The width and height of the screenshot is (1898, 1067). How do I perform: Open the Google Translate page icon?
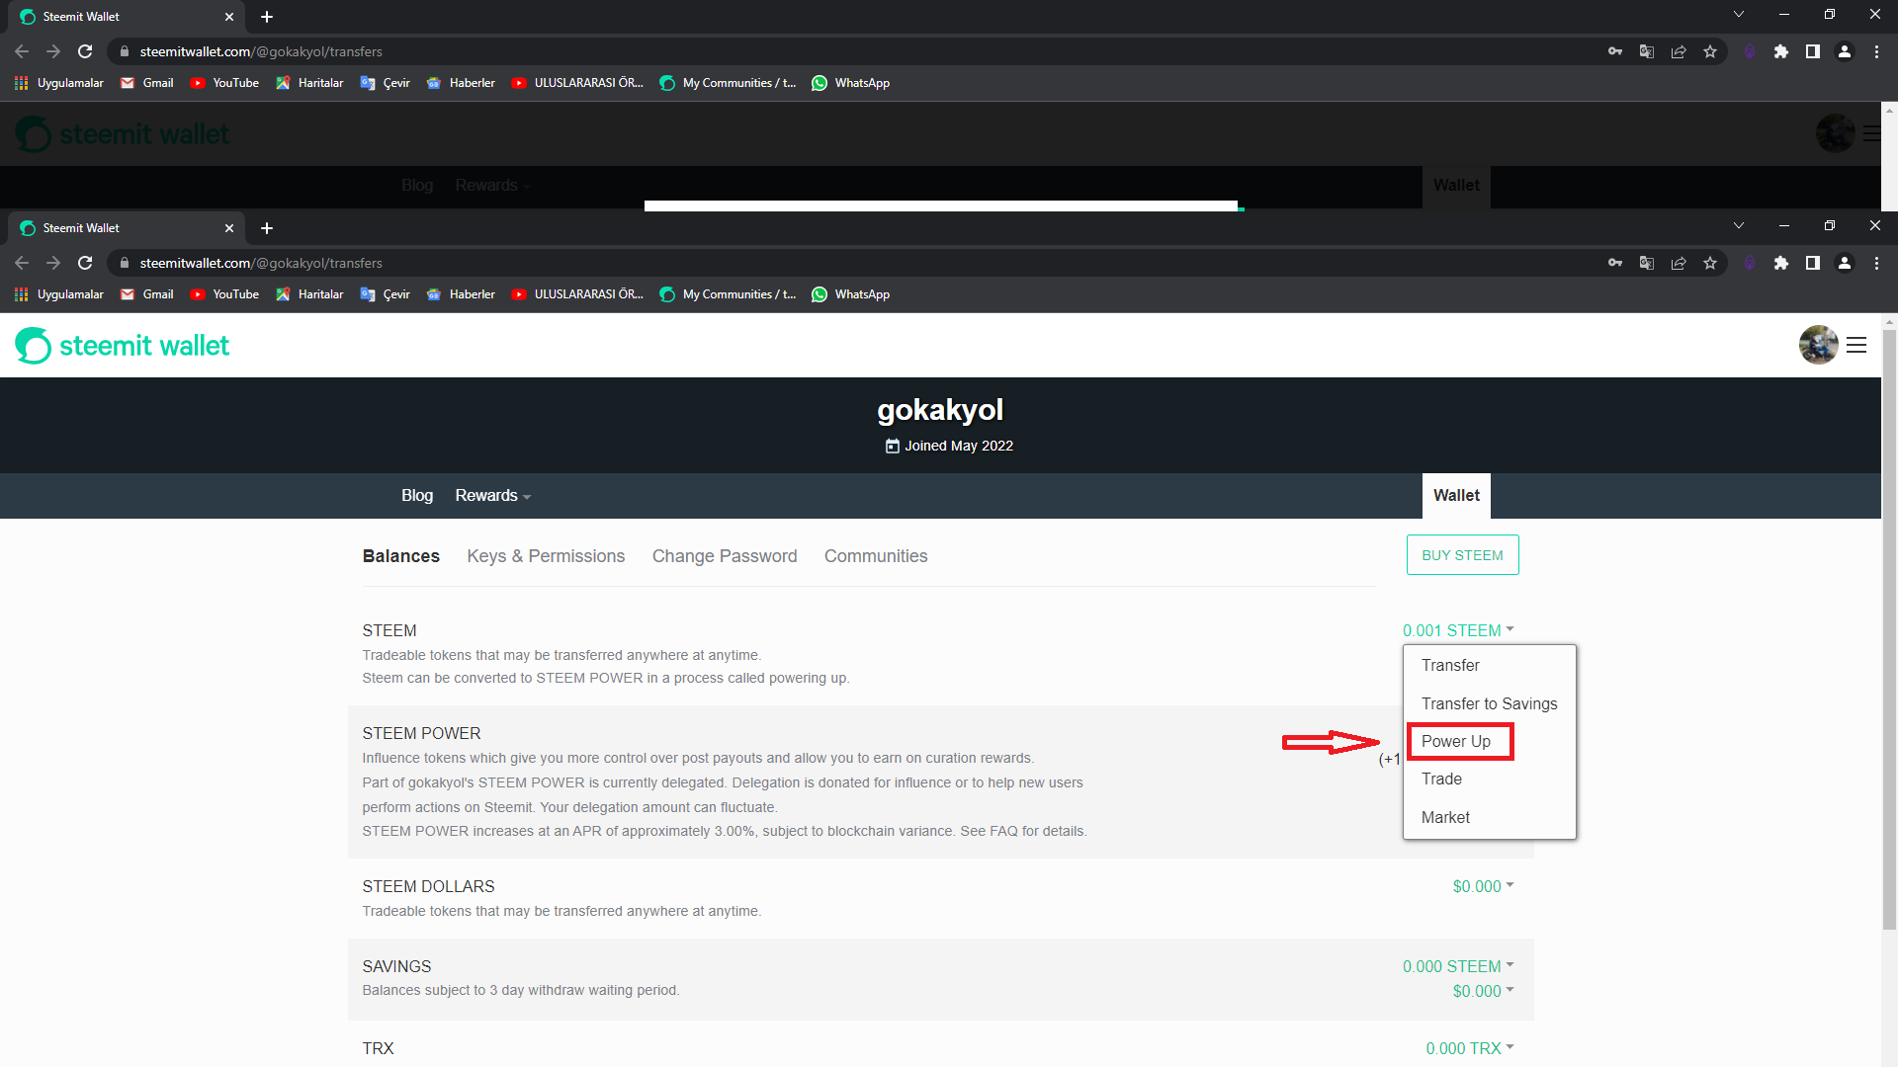tap(1647, 263)
